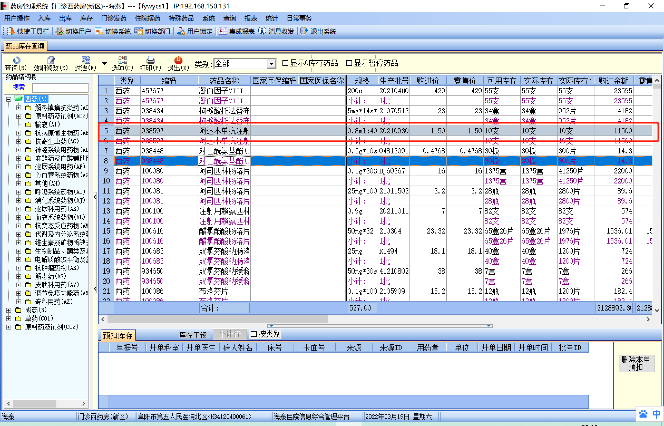Click the 效期修改(E) edit icon
The width and height of the screenshot is (664, 426).
pos(51,60)
